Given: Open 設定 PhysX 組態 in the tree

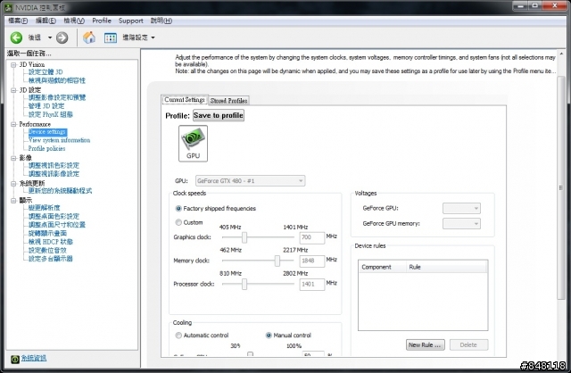Looking at the screenshot, I should pos(51,115).
